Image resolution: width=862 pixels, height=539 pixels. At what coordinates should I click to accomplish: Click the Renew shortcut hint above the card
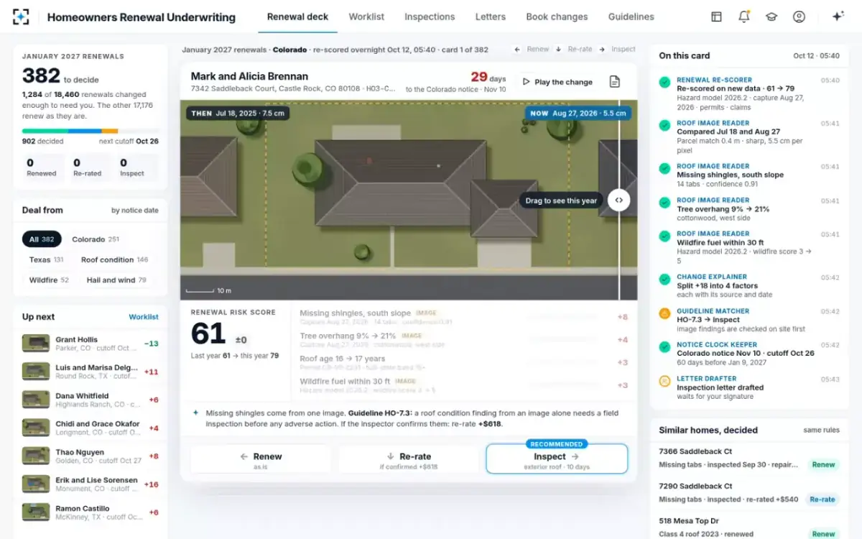(x=532, y=50)
